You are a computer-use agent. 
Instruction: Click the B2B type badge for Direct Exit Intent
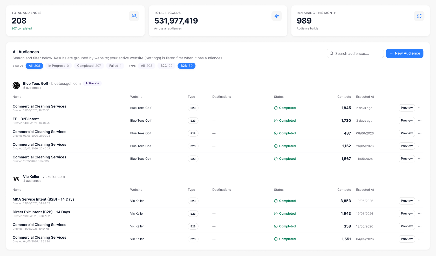193,214
